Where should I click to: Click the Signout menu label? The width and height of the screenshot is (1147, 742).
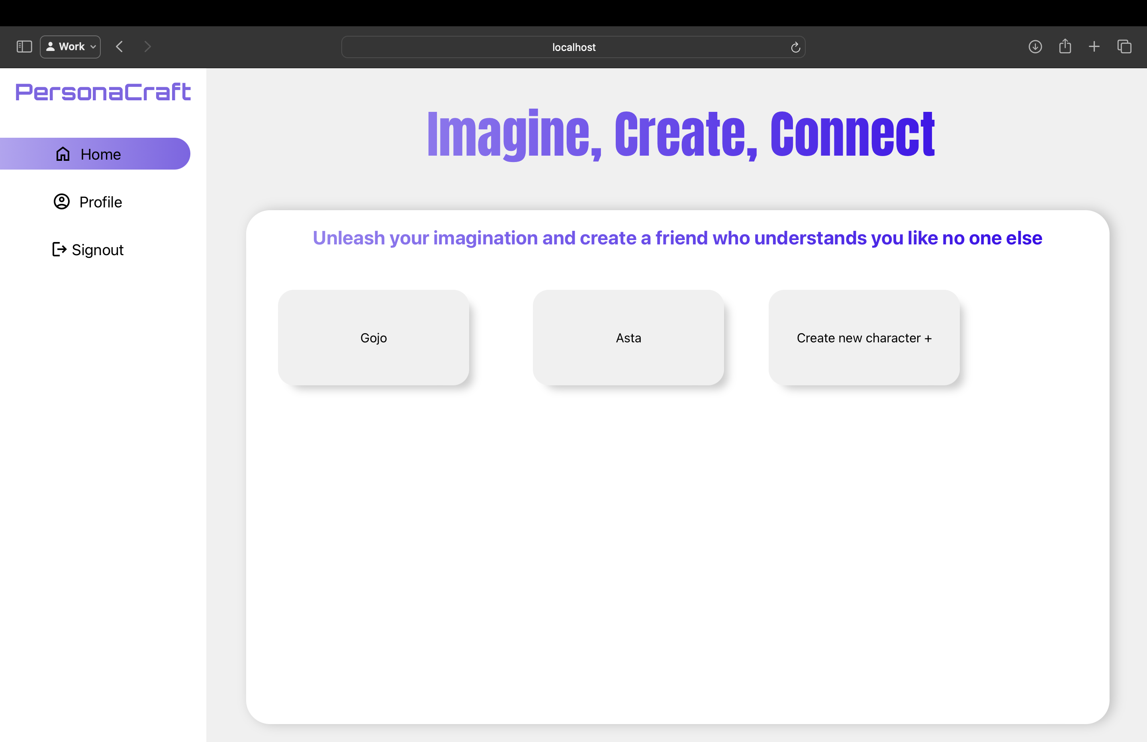[97, 250]
